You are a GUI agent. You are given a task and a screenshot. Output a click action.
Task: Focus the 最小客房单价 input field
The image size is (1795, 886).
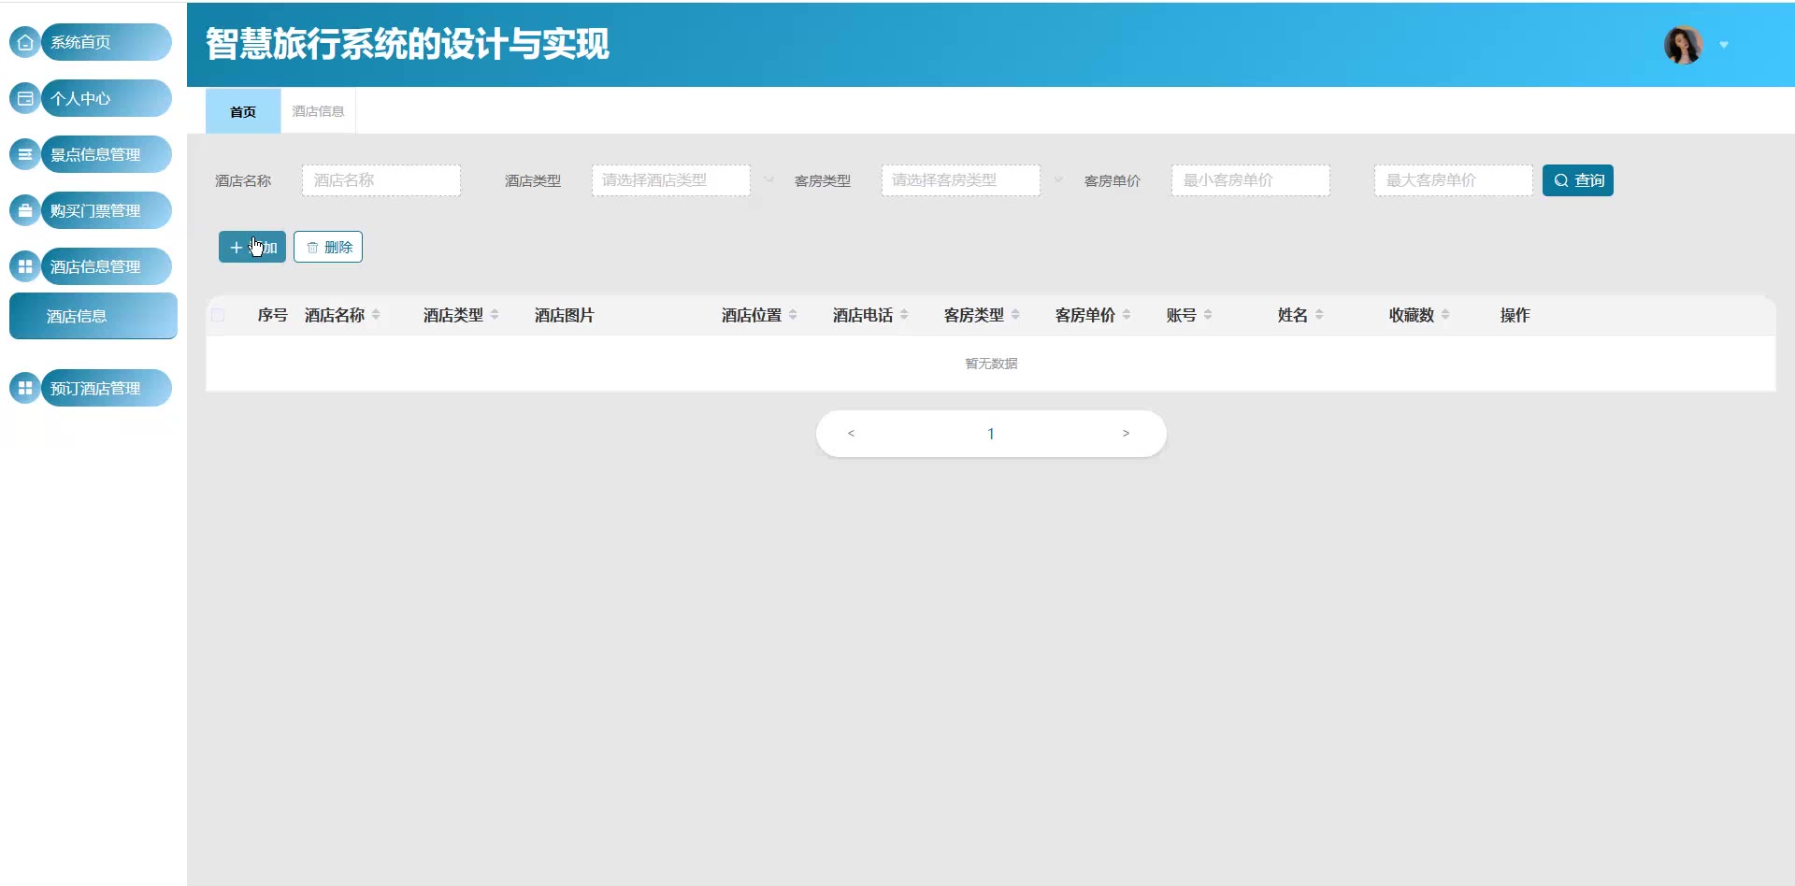[1250, 180]
